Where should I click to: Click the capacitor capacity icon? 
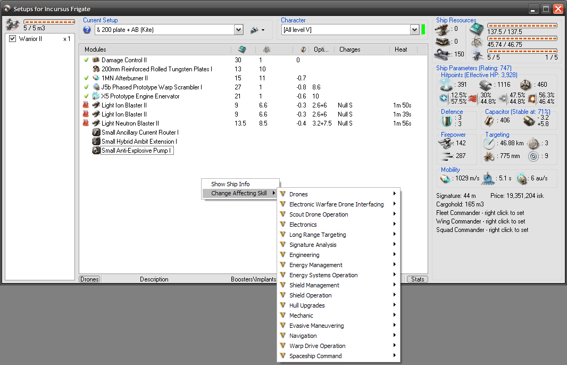[x=489, y=121]
